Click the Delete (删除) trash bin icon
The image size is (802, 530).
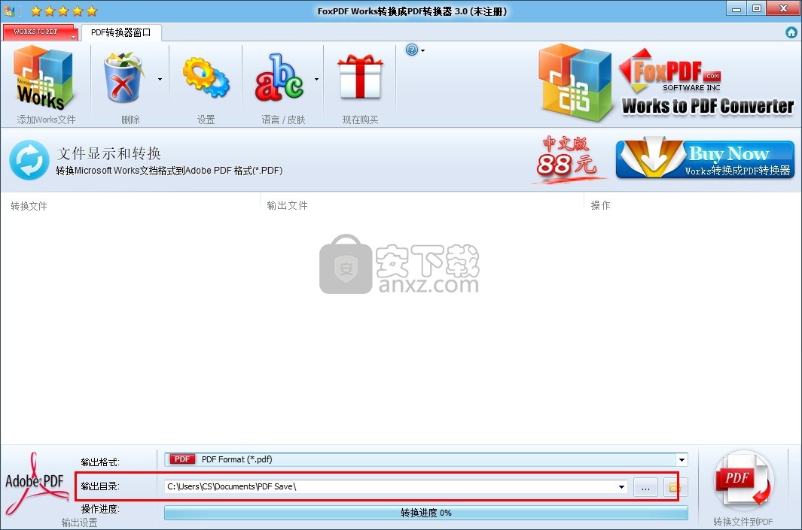click(123, 77)
